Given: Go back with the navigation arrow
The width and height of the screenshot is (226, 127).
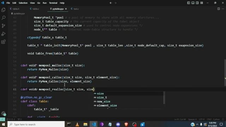Looking at the screenshot, I should (x=111, y=3).
